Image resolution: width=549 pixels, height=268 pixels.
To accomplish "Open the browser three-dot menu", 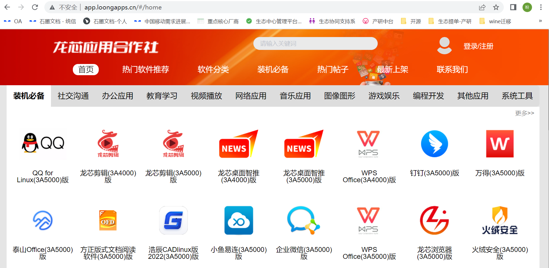I will [541, 7].
